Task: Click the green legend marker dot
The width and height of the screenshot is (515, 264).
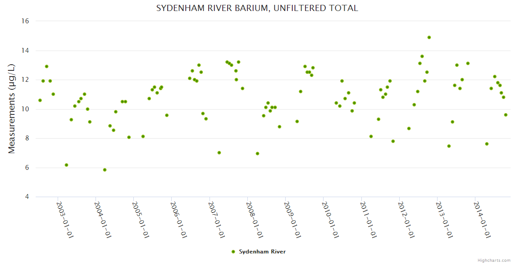Action: tap(233, 252)
